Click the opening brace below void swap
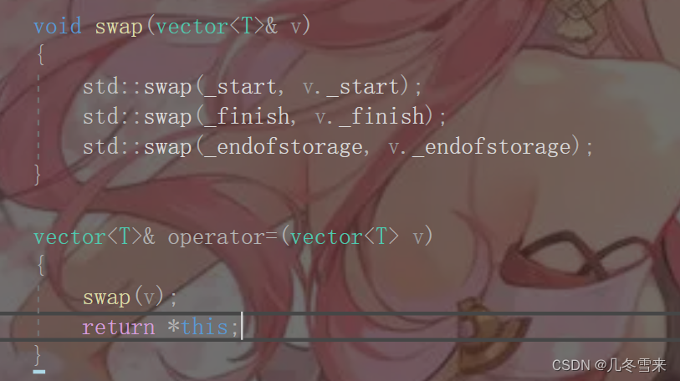This screenshot has width=680, height=381. tap(40, 55)
